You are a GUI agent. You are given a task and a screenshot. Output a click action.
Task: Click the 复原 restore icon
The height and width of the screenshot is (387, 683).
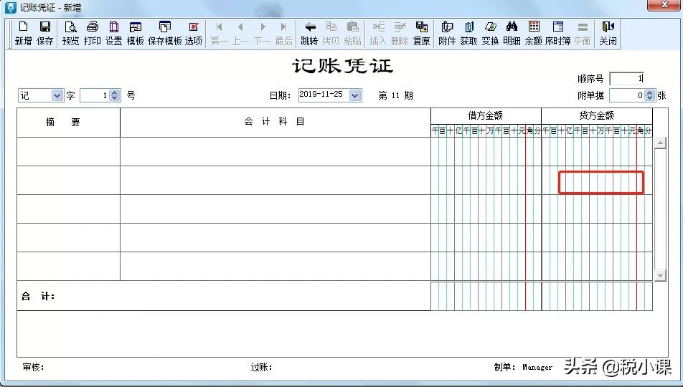(x=422, y=33)
